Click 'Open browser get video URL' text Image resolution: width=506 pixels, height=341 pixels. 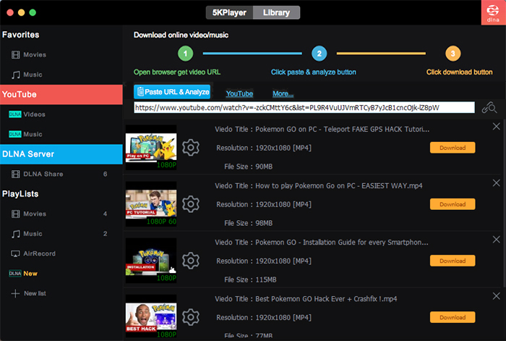tap(177, 72)
